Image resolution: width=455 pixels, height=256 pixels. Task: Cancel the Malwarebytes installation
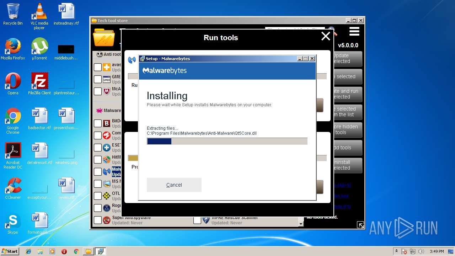coord(174,185)
